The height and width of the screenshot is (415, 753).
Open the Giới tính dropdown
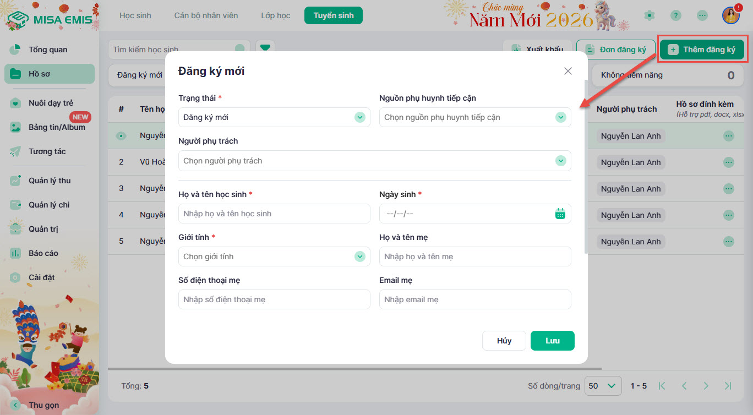pos(359,256)
